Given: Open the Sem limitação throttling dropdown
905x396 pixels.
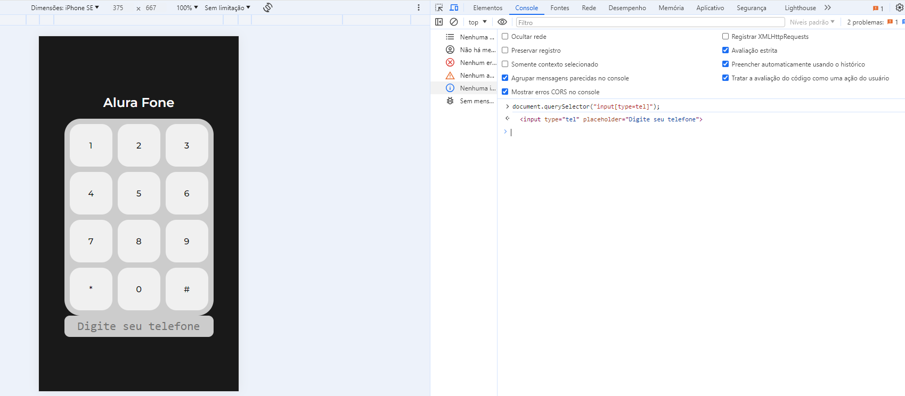Looking at the screenshot, I should point(227,7).
